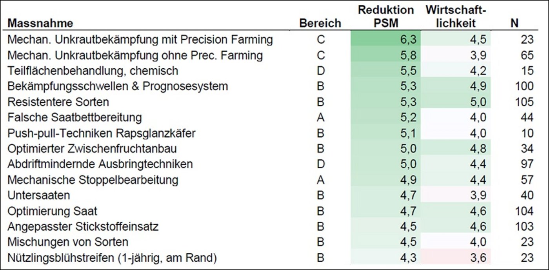Screen dimensions: 549x270
Task: Click the pink-shaded 3,6 Wirtschaftlichkeit cell
Action: 456,258
